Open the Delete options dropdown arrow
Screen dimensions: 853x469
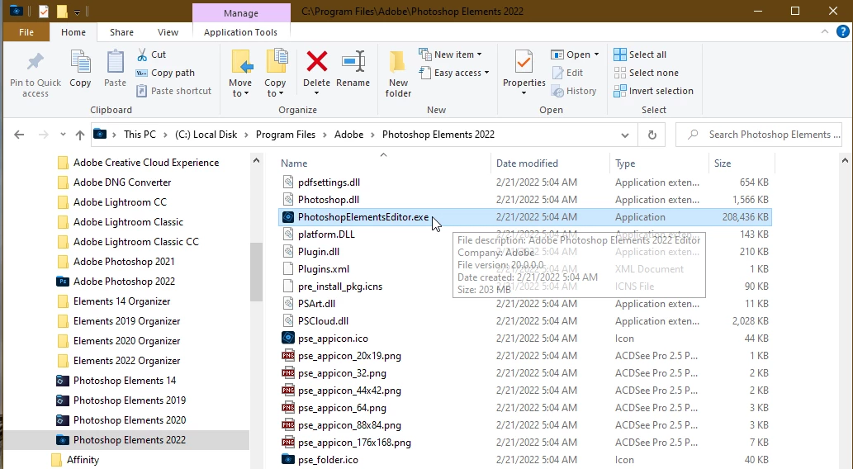(x=316, y=93)
